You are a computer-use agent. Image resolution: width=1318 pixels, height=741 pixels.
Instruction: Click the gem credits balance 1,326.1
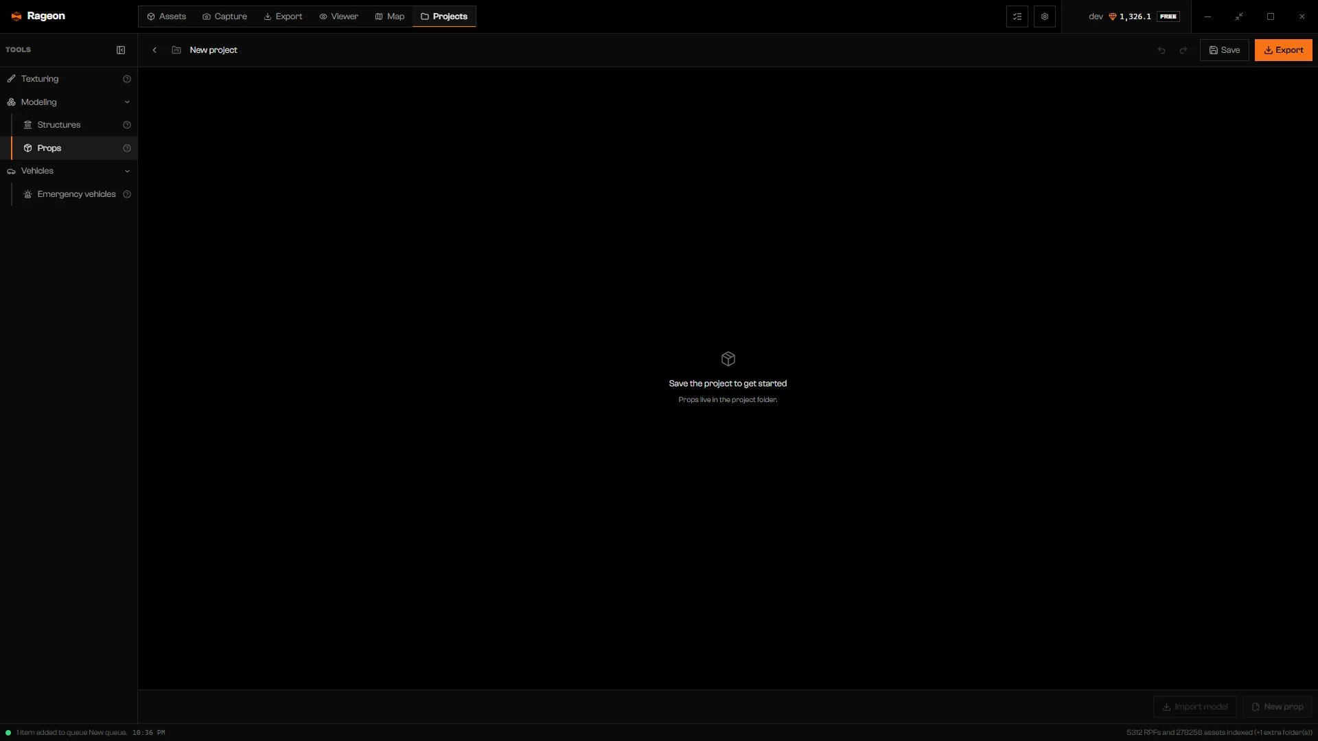[x=1130, y=16]
